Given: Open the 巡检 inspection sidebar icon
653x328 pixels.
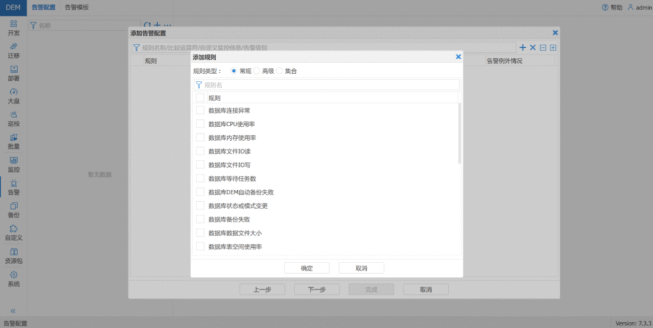Looking at the screenshot, I should tap(13, 118).
